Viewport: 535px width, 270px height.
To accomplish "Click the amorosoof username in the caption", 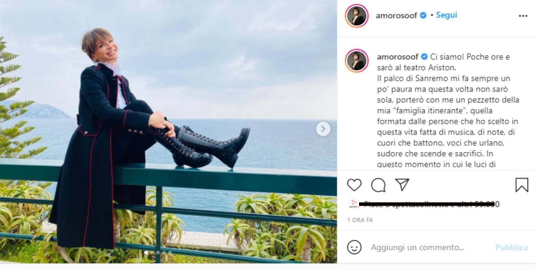I will pyautogui.click(x=398, y=57).
